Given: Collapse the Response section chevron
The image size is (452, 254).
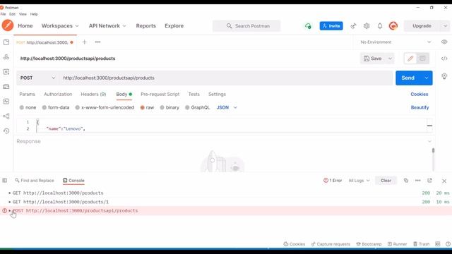Looking at the screenshot, I should [x=429, y=141].
